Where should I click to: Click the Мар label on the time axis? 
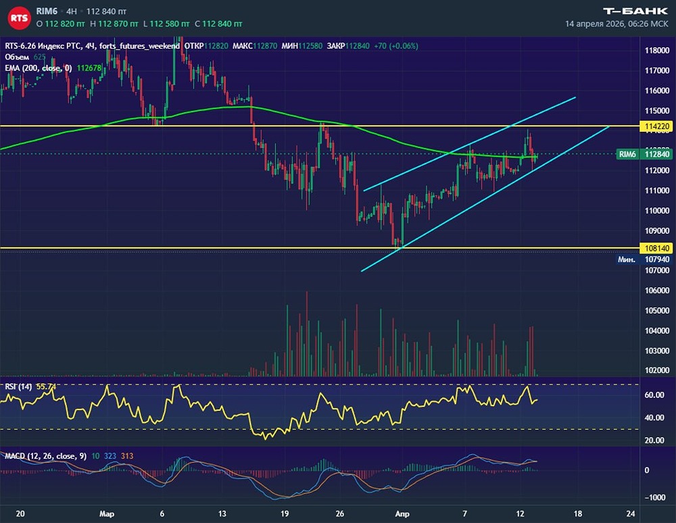pos(107,514)
